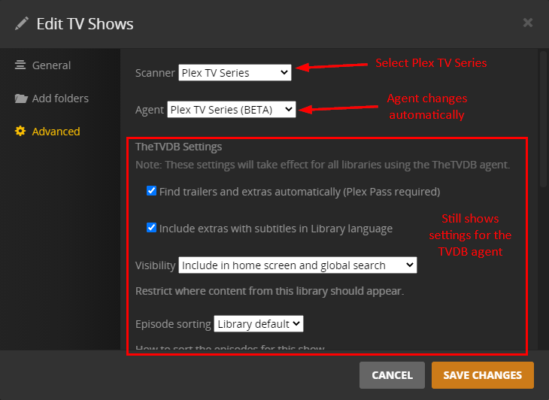Click the Save Changes button
The width and height of the screenshot is (549, 400).
(483, 375)
